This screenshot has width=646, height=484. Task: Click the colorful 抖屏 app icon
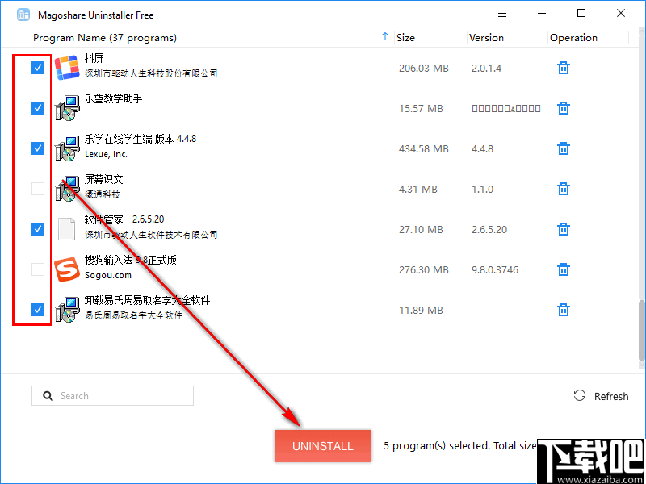tap(66, 68)
